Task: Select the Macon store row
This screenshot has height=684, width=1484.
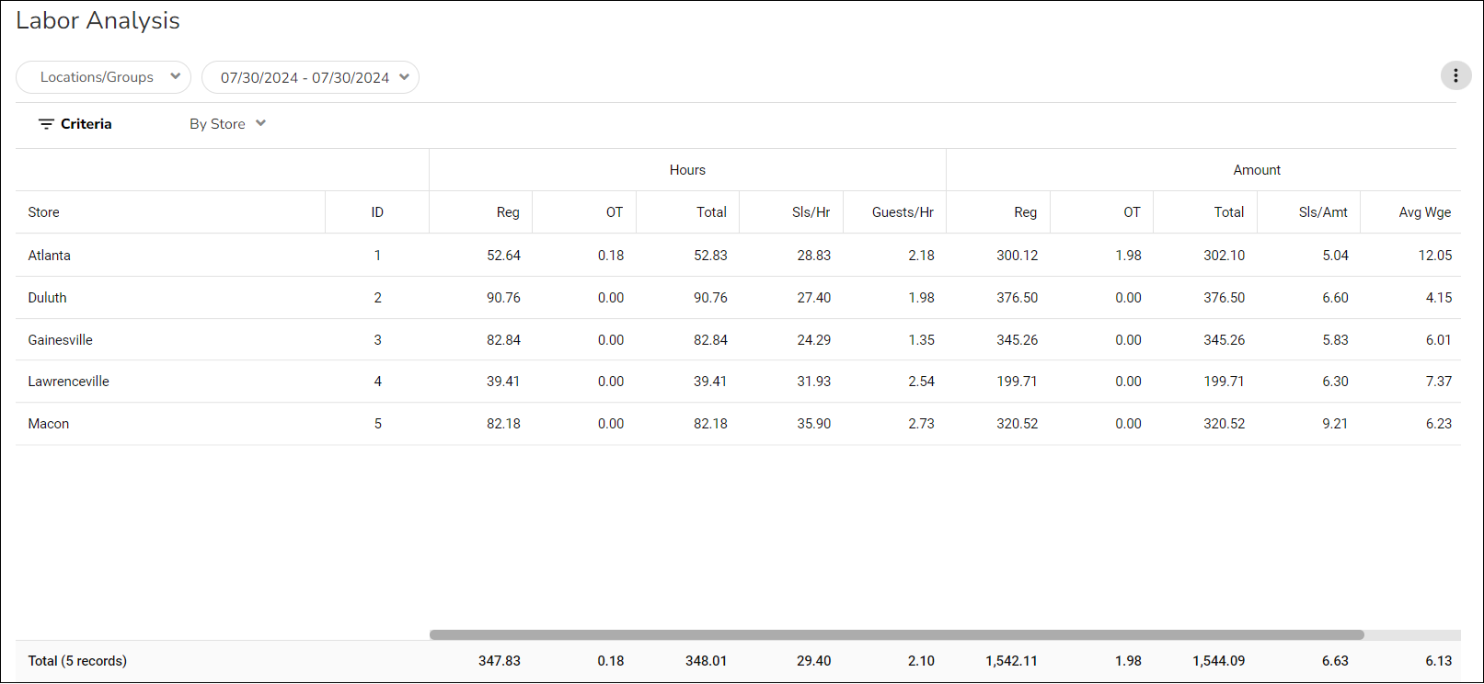Action: [x=49, y=424]
